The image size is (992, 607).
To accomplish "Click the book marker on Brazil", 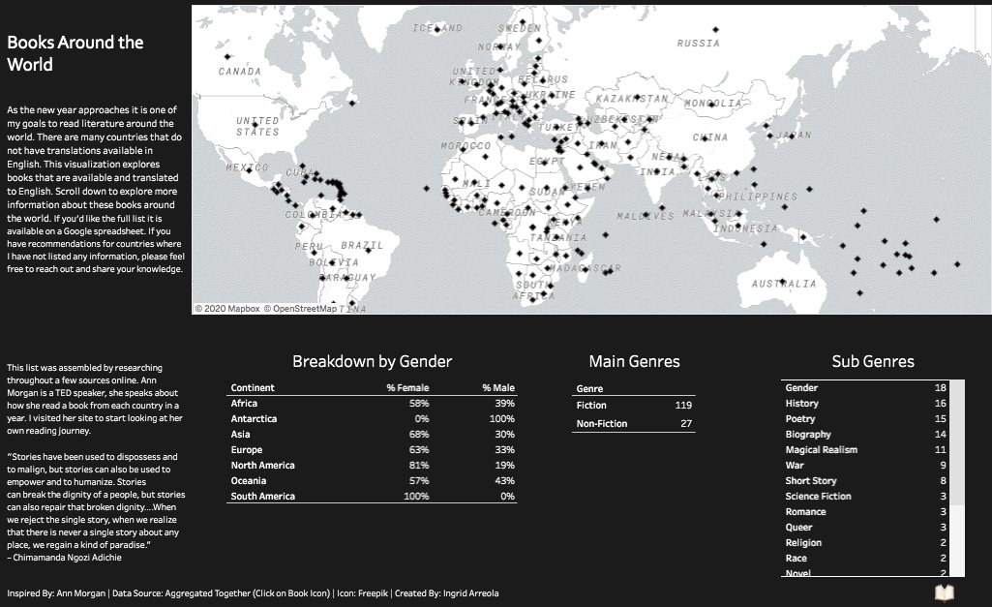I will 369,251.
